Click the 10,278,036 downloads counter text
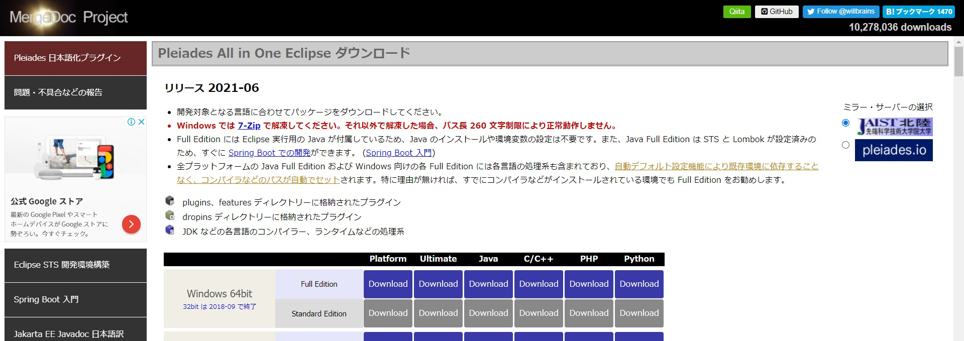 click(x=900, y=27)
